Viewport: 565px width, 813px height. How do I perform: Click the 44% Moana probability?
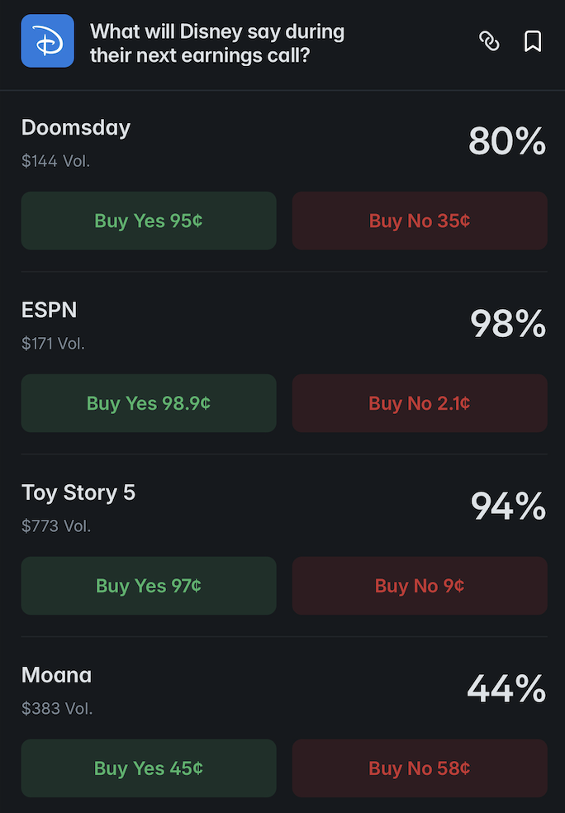pos(506,688)
